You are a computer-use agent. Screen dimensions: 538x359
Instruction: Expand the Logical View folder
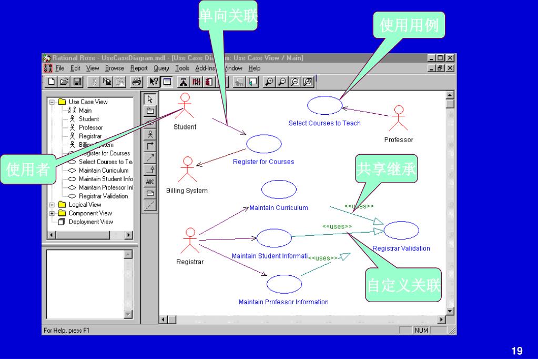click(x=52, y=205)
